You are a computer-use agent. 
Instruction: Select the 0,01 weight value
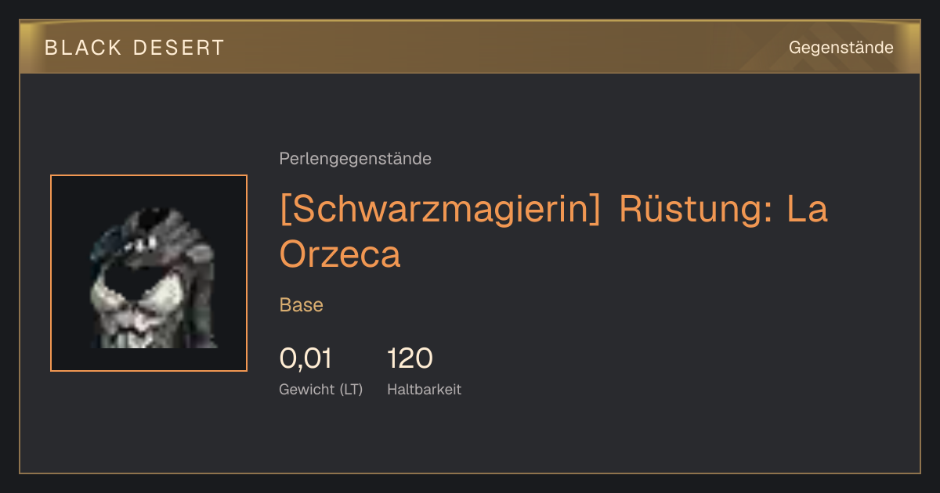305,359
